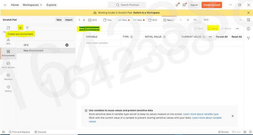Click Reset All

pyautogui.click(x=237, y=37)
